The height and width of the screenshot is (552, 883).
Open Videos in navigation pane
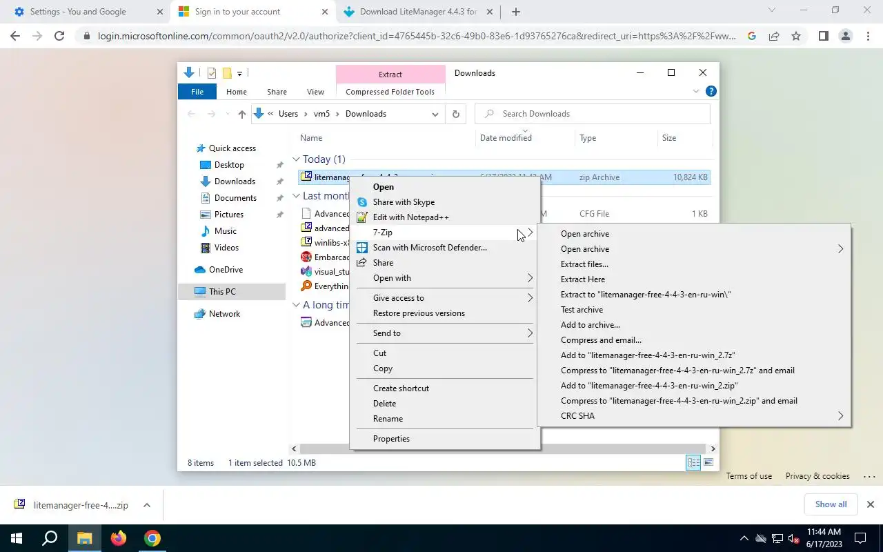point(227,248)
